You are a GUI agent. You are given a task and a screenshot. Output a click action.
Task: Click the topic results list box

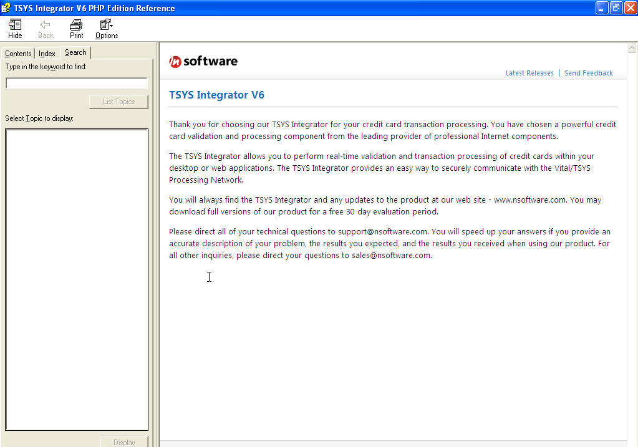click(x=77, y=279)
